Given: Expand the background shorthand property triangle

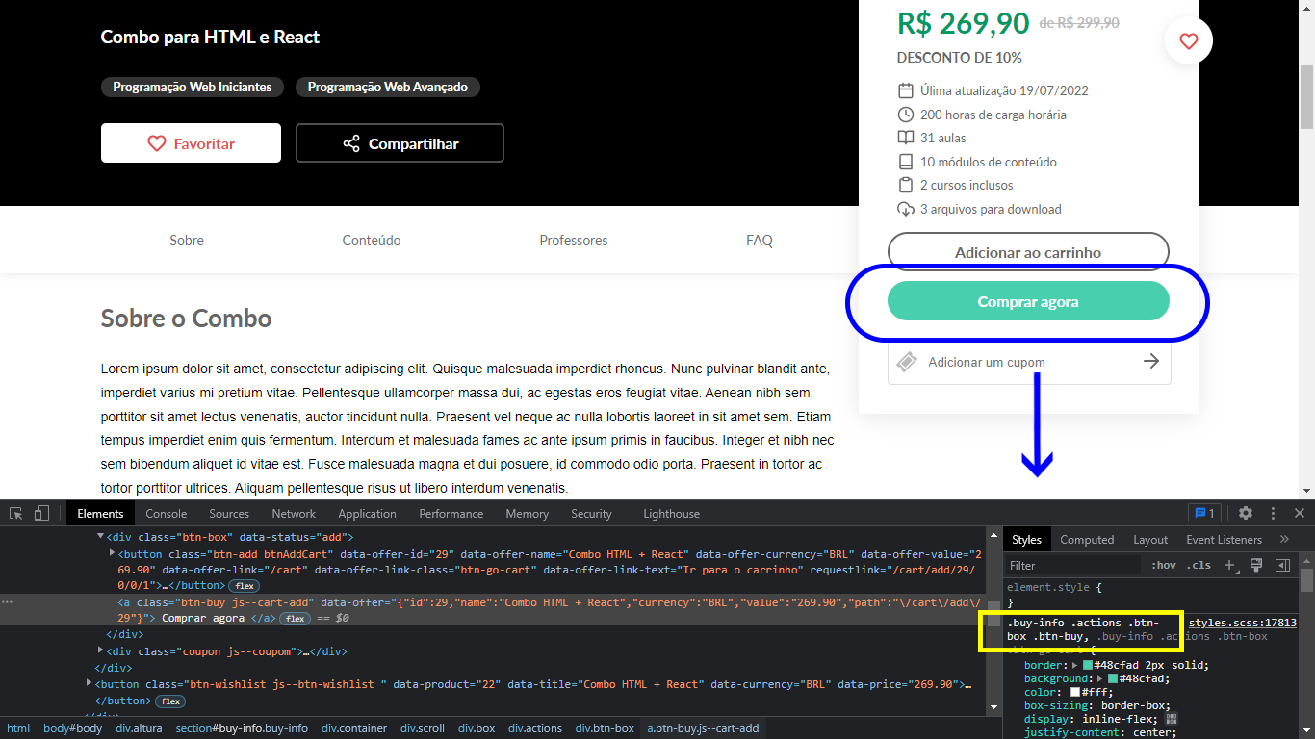Looking at the screenshot, I should pyautogui.click(x=1100, y=679).
